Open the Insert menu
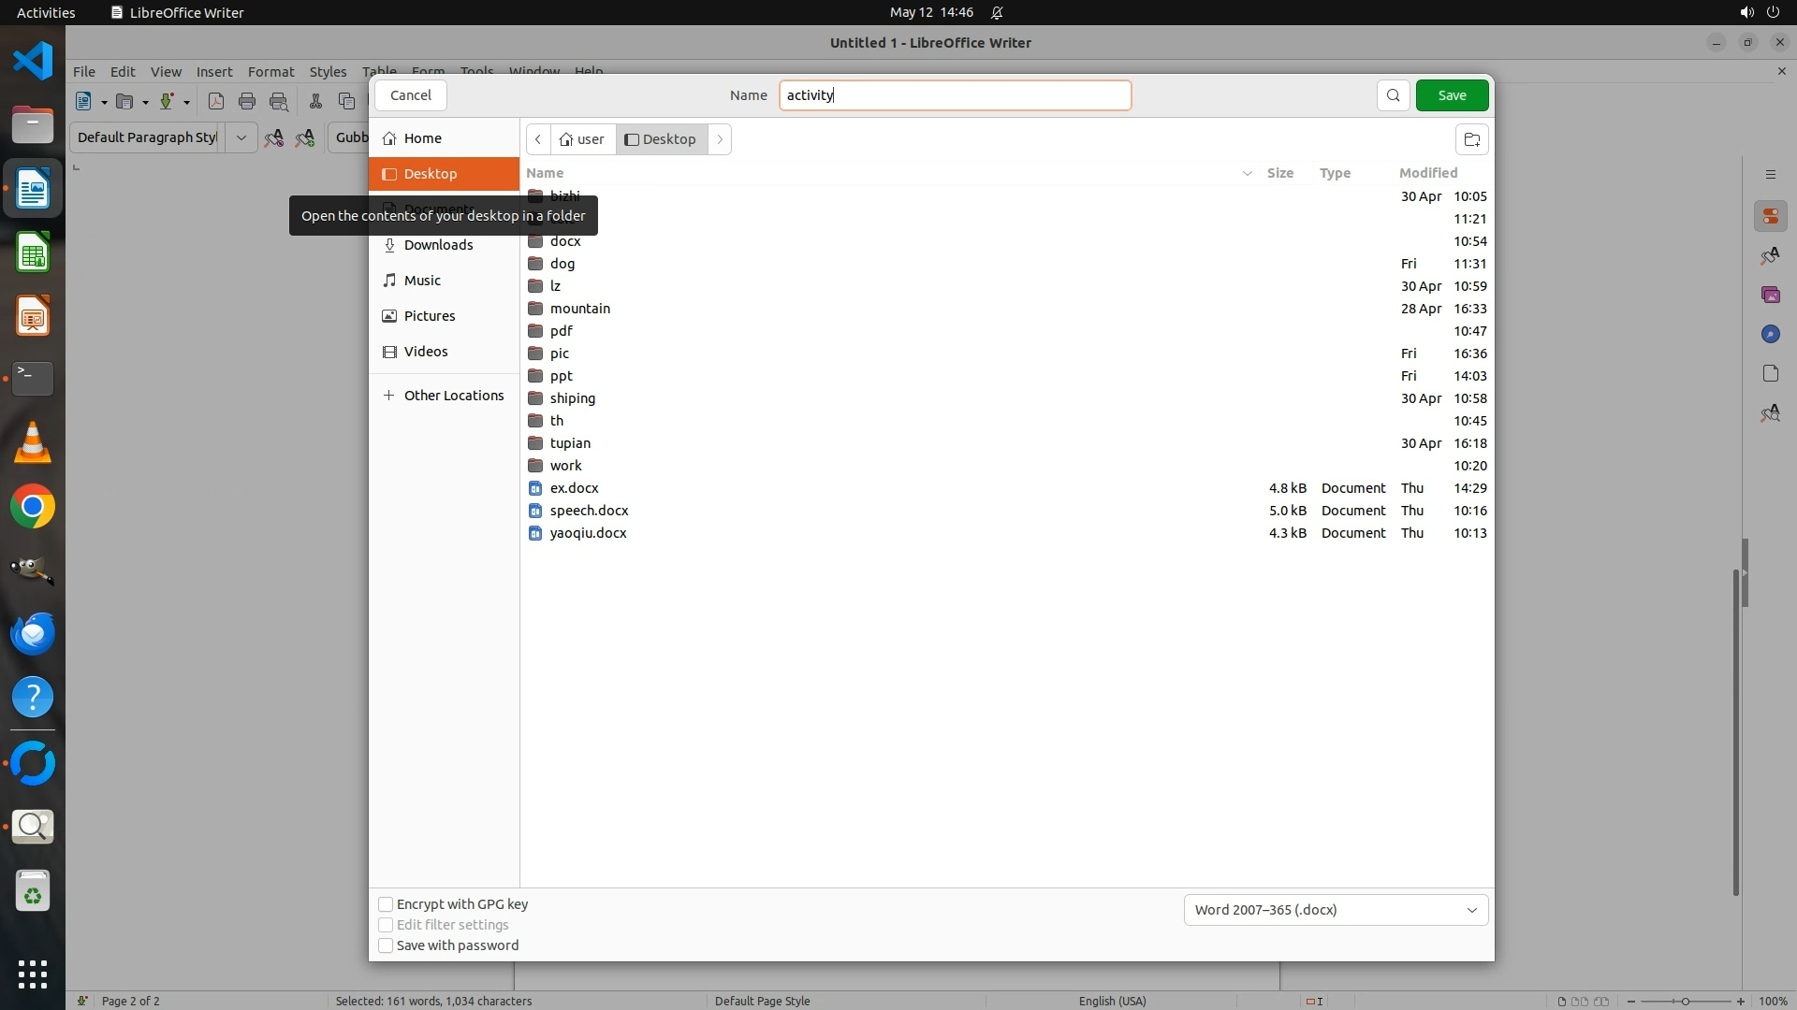 coord(213,71)
